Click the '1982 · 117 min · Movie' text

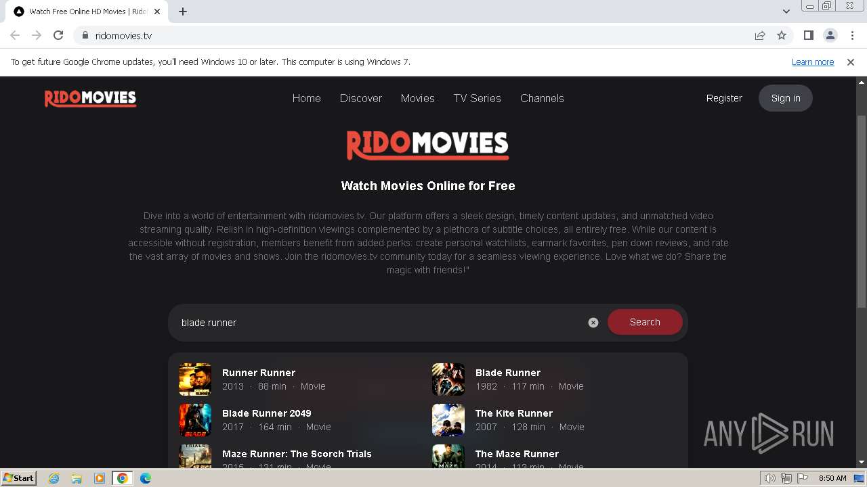click(530, 386)
